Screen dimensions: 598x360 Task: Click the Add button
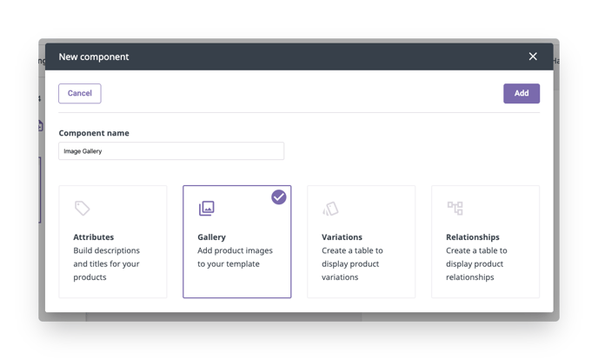coord(522,93)
